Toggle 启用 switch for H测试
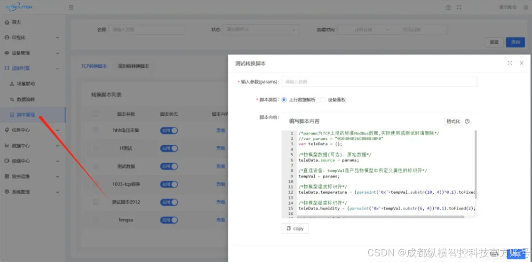Image resolution: width=532 pixels, height=262 pixels. (169, 148)
